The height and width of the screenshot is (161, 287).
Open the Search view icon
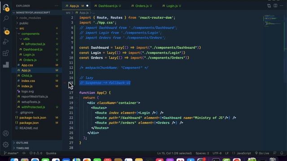(x=6, y=18)
